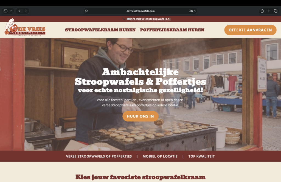The width and height of the screenshot is (281, 182).
Task: Open the info@devriesstroopwafels.nl email link
Action: pyautogui.click(x=150, y=19)
